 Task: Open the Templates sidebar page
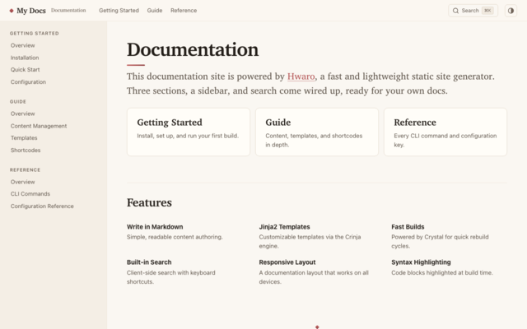(24, 137)
